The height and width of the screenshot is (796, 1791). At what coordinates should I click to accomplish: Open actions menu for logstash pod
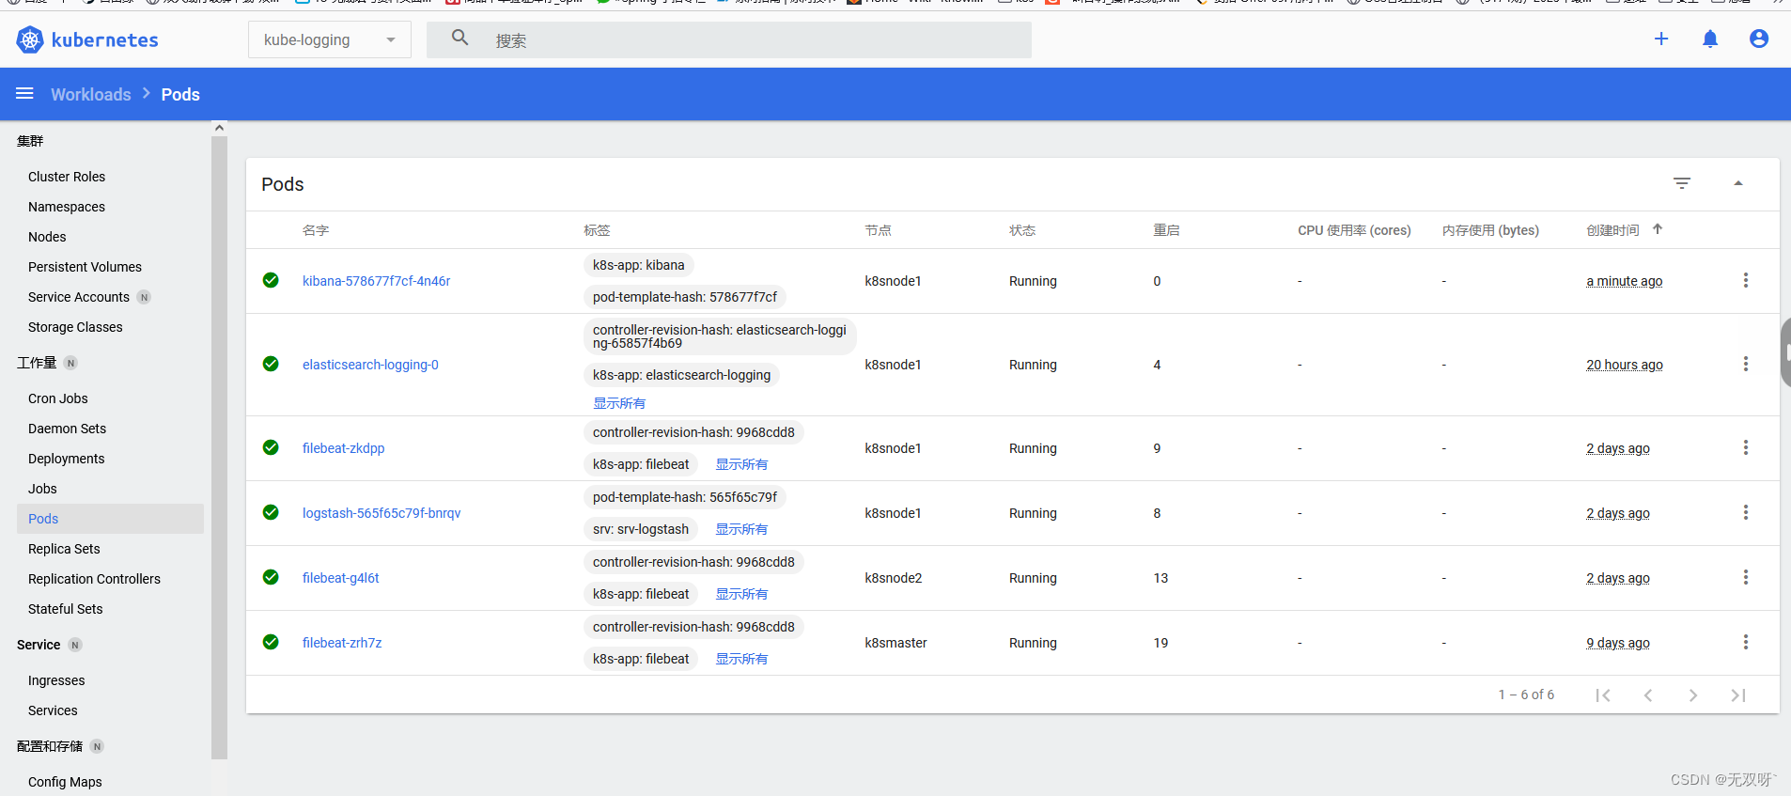point(1746,512)
